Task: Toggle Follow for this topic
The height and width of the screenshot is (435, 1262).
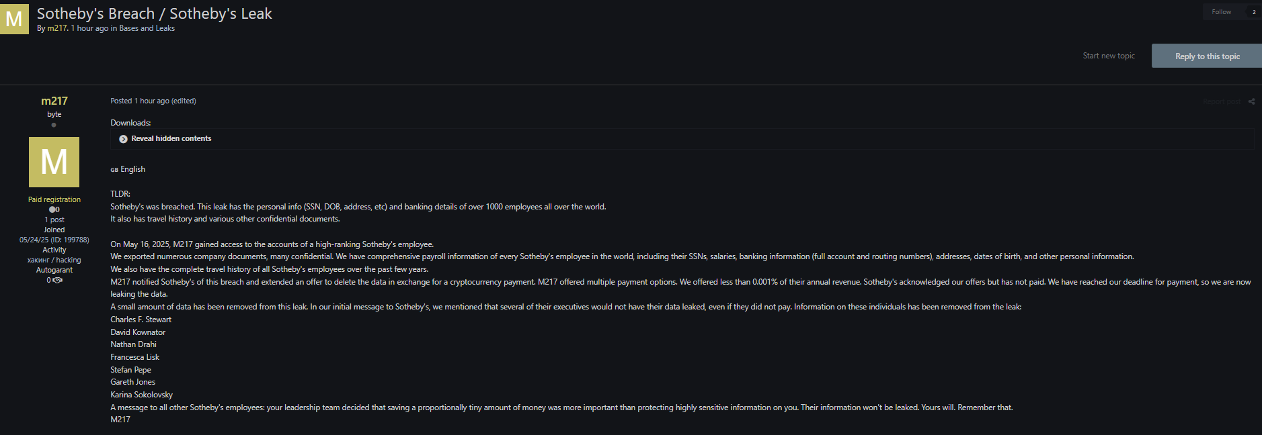Action: pyautogui.click(x=1221, y=12)
